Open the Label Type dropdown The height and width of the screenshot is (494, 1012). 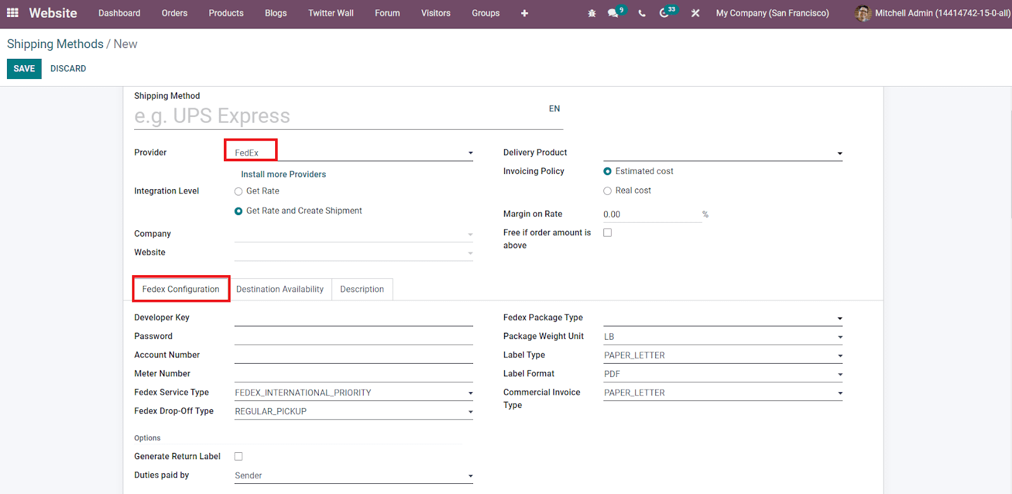(x=723, y=355)
